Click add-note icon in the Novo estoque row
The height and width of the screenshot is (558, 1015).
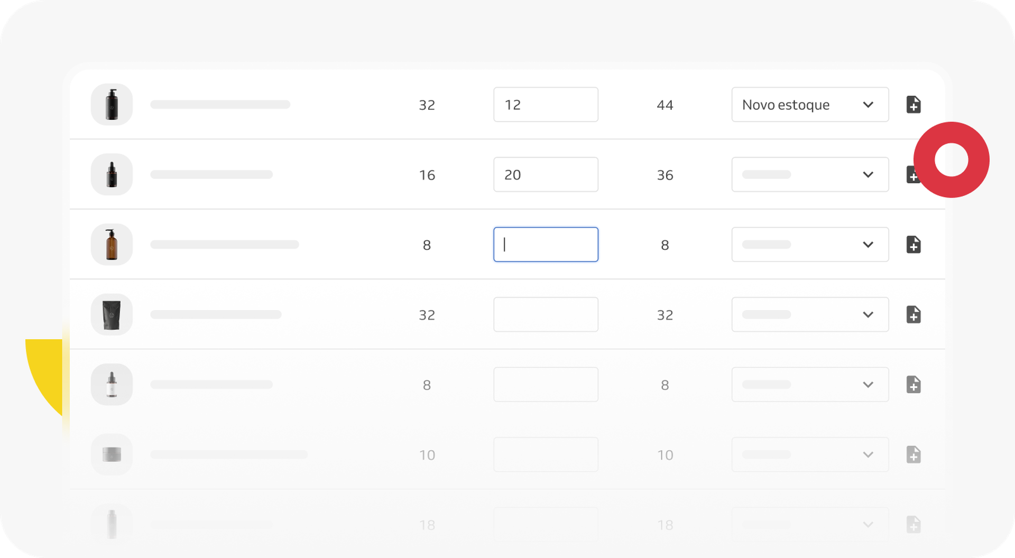(914, 105)
